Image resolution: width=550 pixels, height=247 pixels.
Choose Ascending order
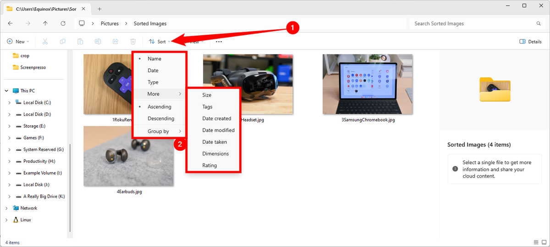159,107
